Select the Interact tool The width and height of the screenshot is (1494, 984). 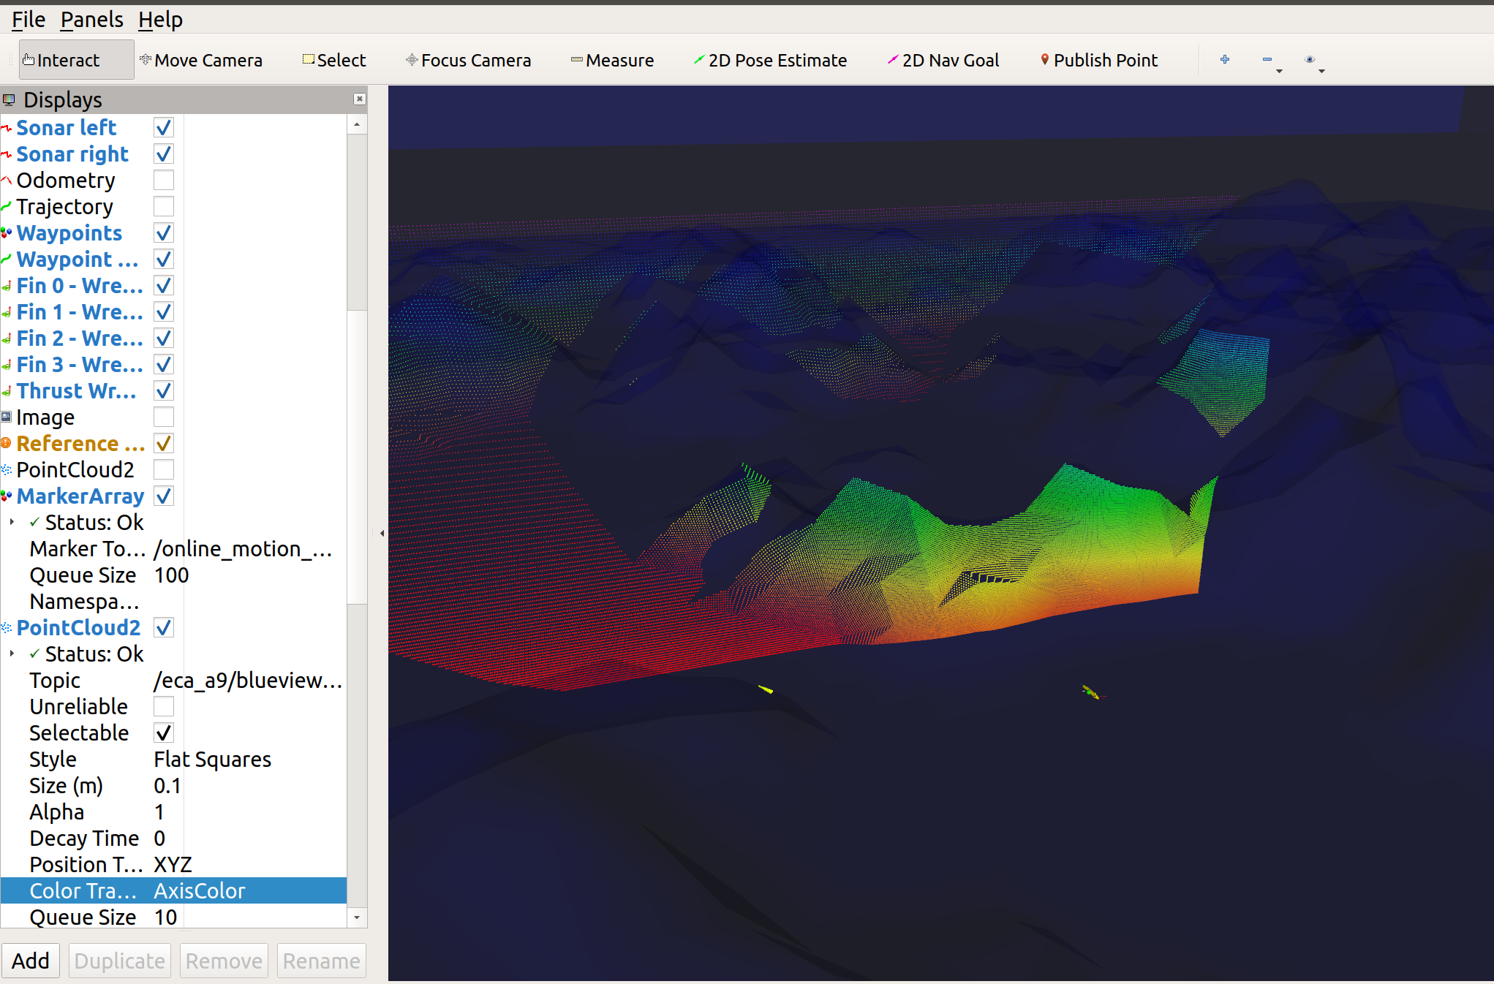[x=68, y=59]
